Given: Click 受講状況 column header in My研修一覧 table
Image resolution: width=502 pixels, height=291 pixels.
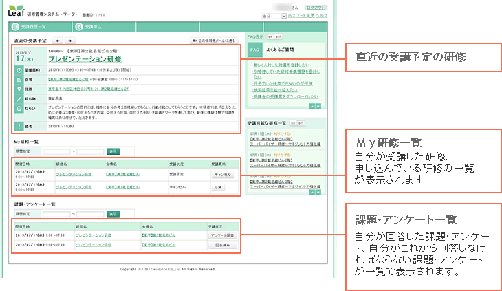Looking at the screenshot, I should tap(177, 164).
